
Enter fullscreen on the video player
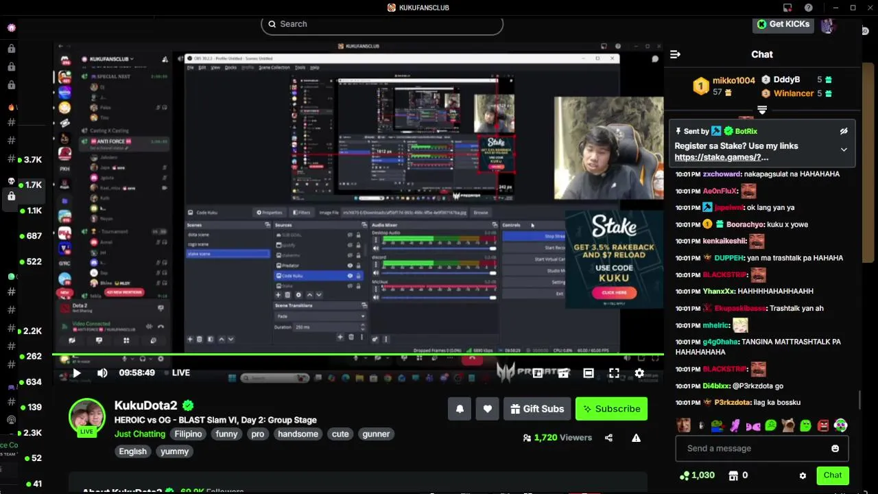614,373
